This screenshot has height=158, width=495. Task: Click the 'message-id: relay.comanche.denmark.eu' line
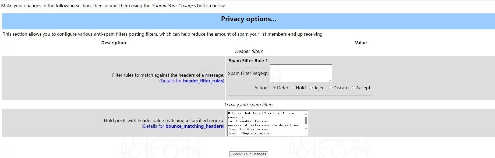pyautogui.click(x=263, y=125)
